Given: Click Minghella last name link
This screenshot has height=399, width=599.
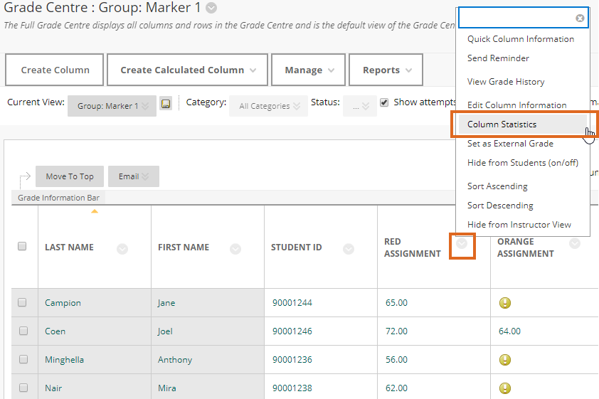Looking at the screenshot, I should click(x=64, y=360).
